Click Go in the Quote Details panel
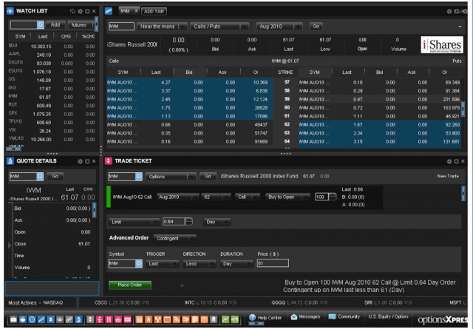The height and width of the screenshot is (329, 473). coord(55,177)
